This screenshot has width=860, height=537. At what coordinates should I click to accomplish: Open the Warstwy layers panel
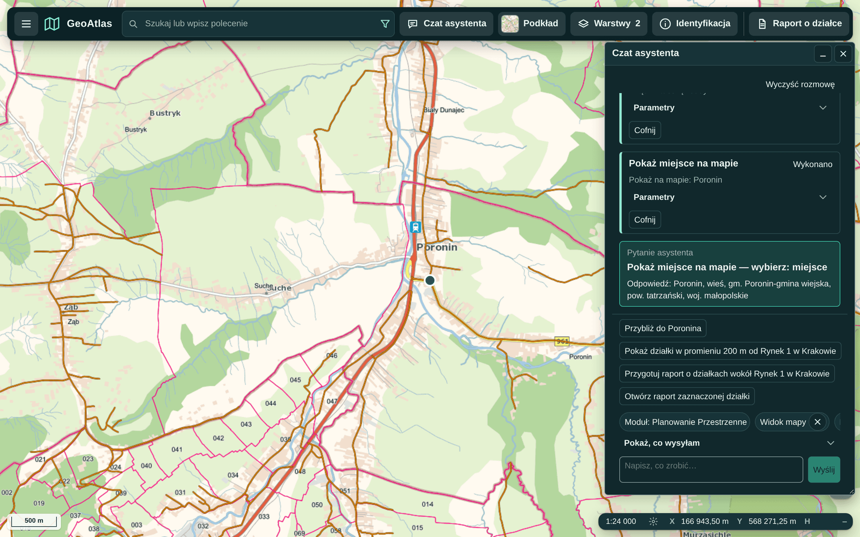609,24
